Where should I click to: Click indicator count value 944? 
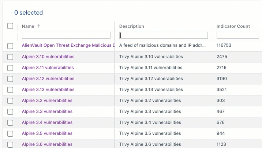(221, 133)
